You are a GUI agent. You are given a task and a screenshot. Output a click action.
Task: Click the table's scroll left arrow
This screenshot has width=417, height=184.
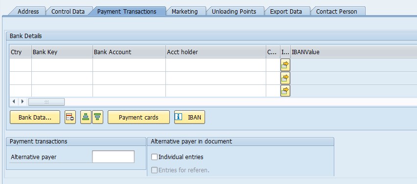pyautogui.click(x=14, y=102)
